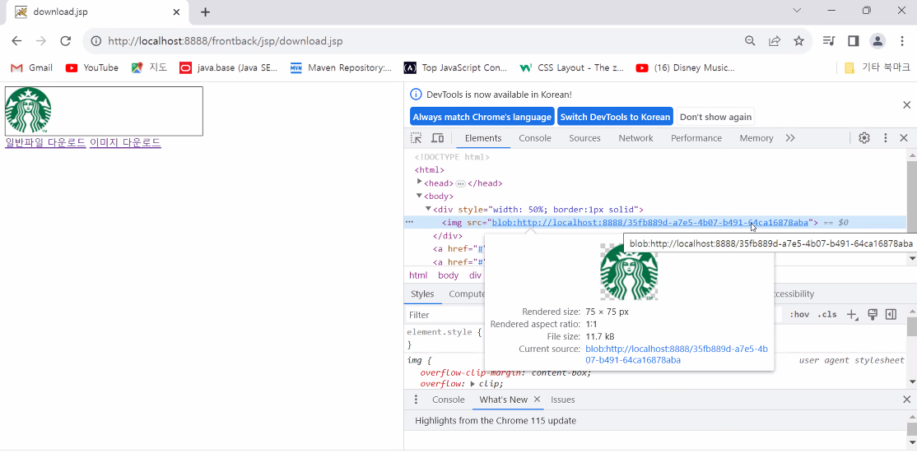The width and height of the screenshot is (917, 453).
Task: Click the address bar URL
Action: pyautogui.click(x=226, y=41)
